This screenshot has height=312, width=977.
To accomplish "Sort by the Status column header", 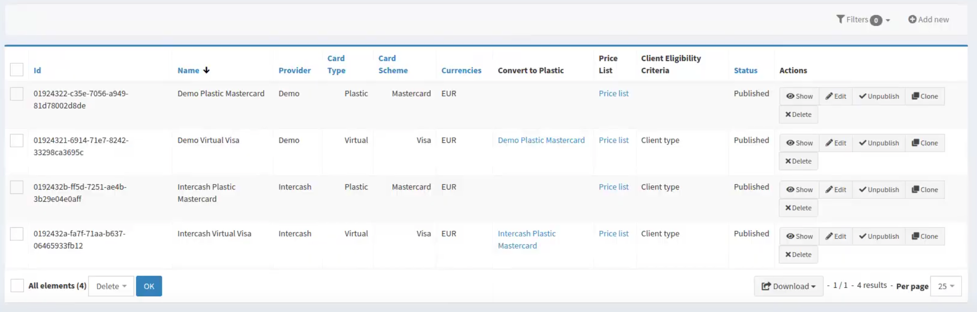I will [745, 70].
